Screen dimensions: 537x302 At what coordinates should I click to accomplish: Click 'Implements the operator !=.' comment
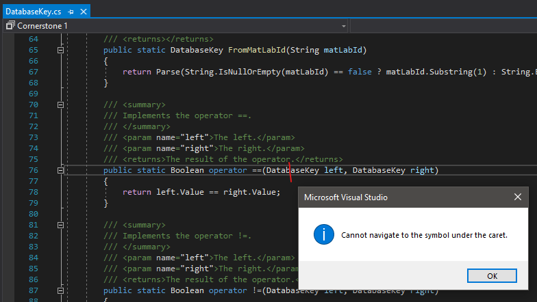(187, 236)
